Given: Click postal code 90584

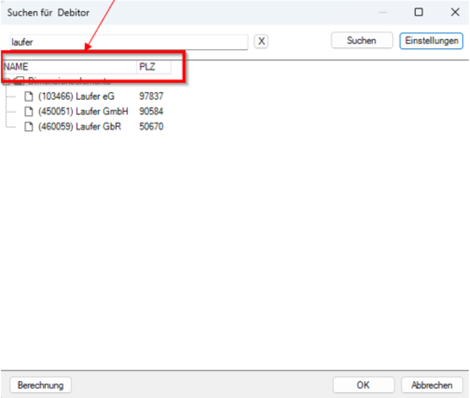Looking at the screenshot, I should coord(151,111).
